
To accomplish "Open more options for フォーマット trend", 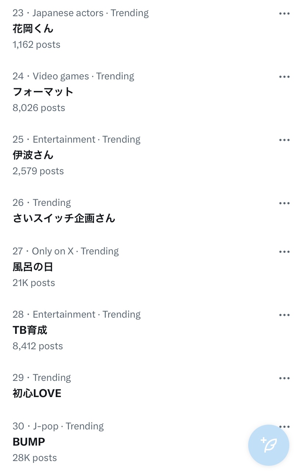I will coord(285,77).
